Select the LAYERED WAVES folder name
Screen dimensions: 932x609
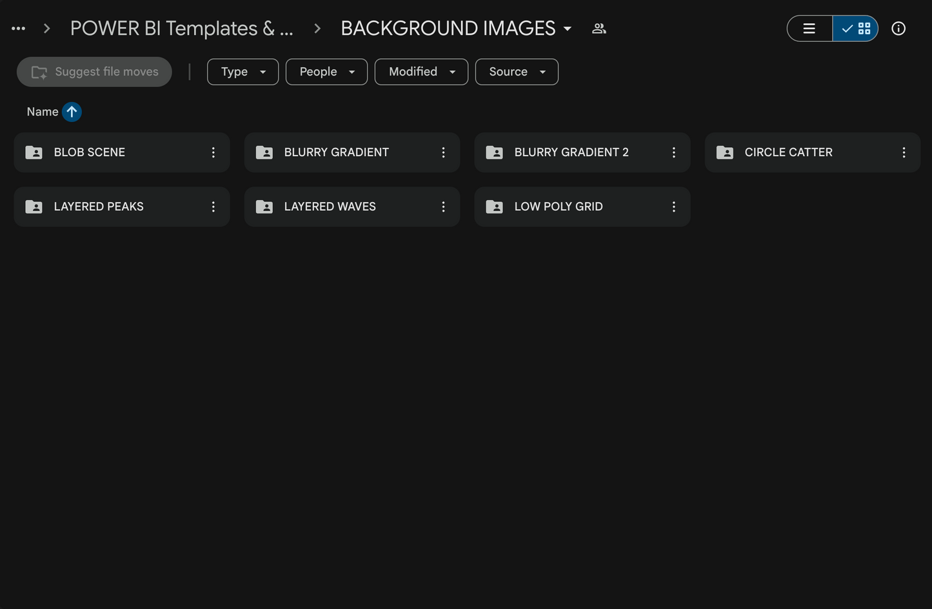330,206
